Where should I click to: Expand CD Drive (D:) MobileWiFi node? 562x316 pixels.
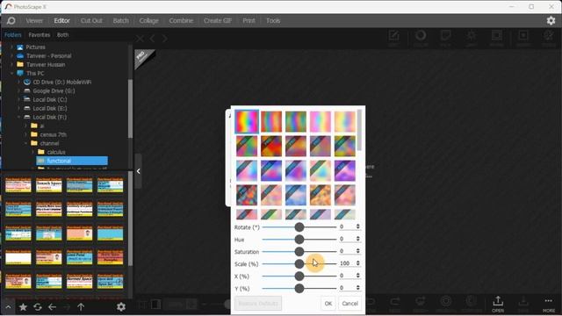click(19, 82)
